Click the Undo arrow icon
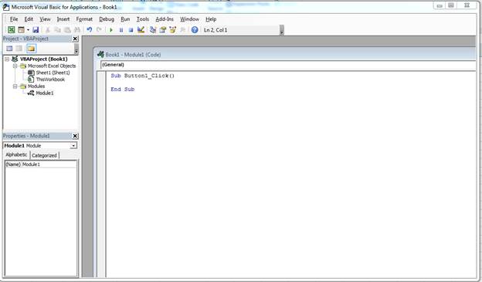 [89, 30]
